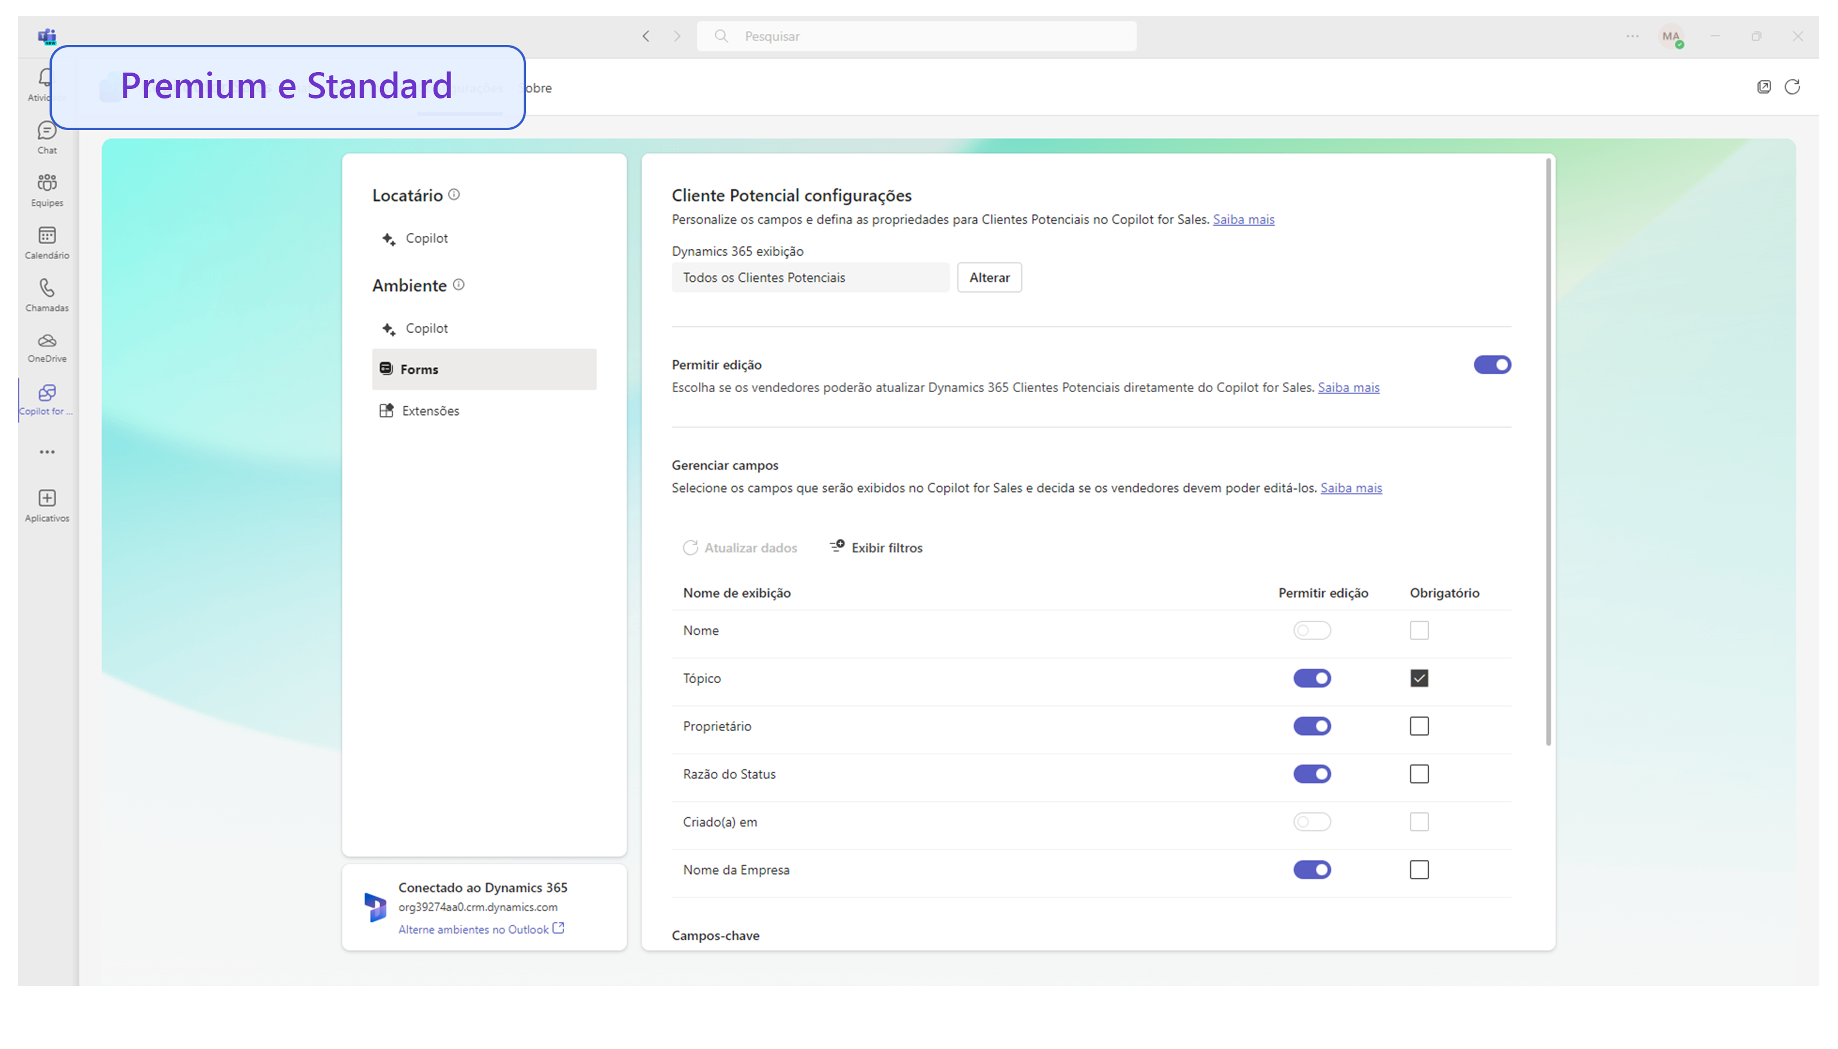1838x1049 pixels.
Task: Check Obrigatório box for Nome da Empresa
Action: [x=1418, y=869]
